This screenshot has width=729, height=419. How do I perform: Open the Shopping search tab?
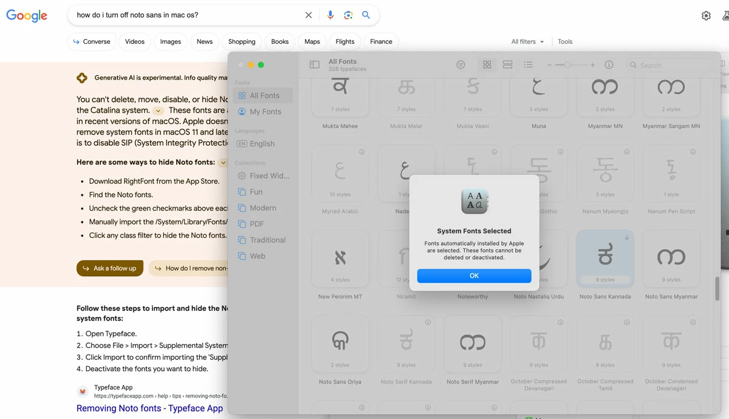click(x=242, y=41)
